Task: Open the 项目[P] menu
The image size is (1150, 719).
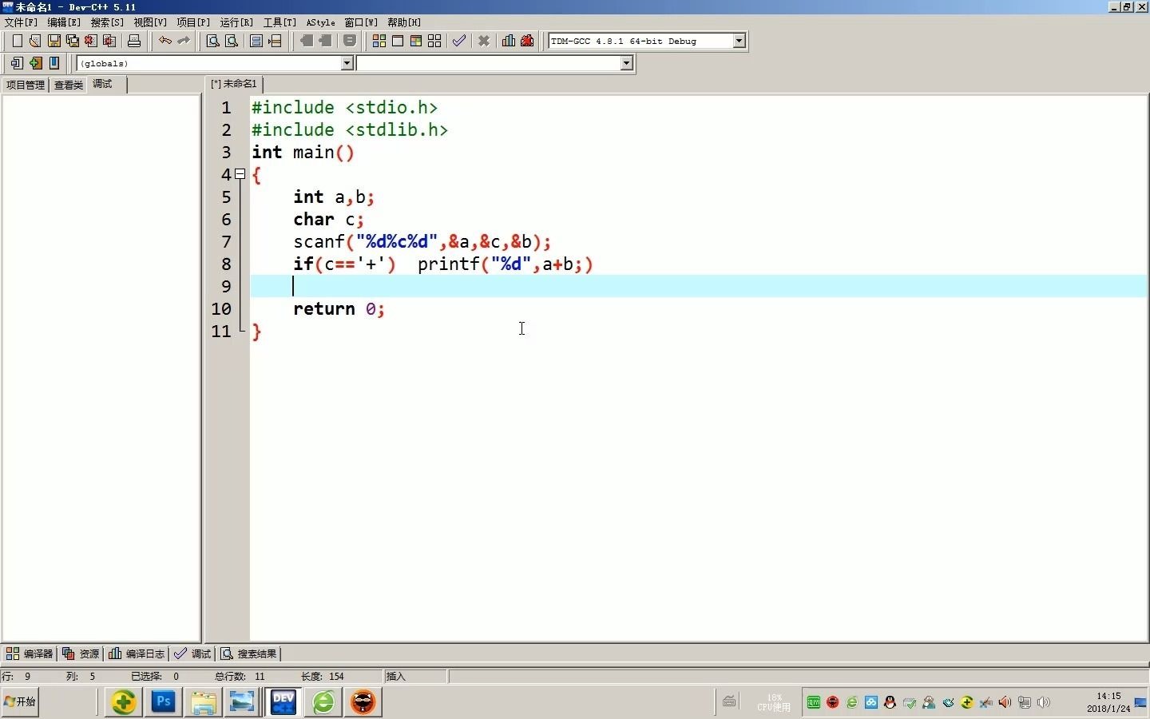Action: tap(193, 22)
